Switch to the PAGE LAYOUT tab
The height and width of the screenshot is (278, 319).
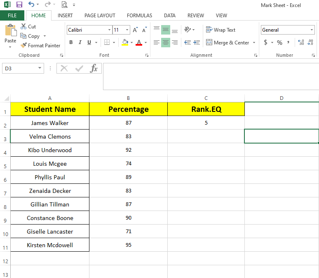[x=100, y=16]
